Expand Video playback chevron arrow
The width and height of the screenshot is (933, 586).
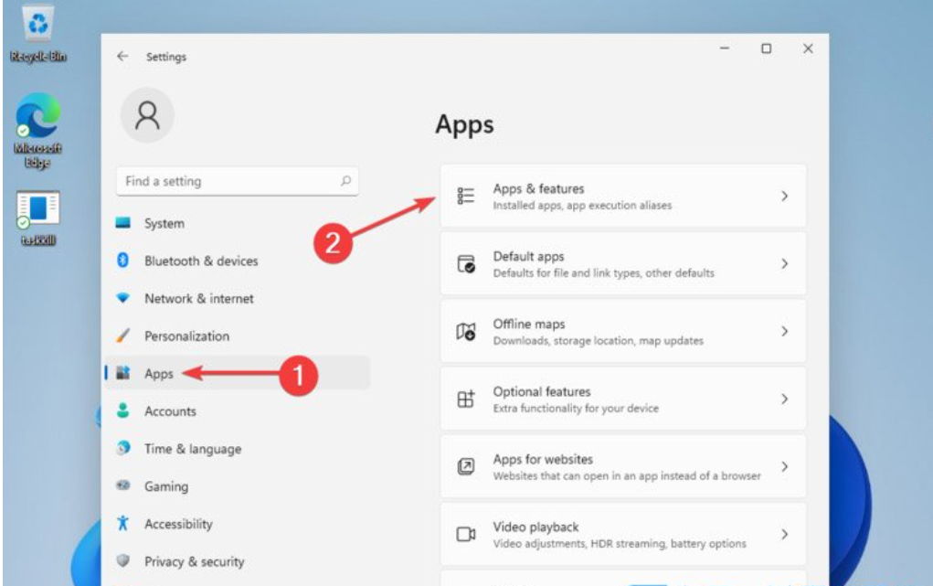tap(784, 534)
